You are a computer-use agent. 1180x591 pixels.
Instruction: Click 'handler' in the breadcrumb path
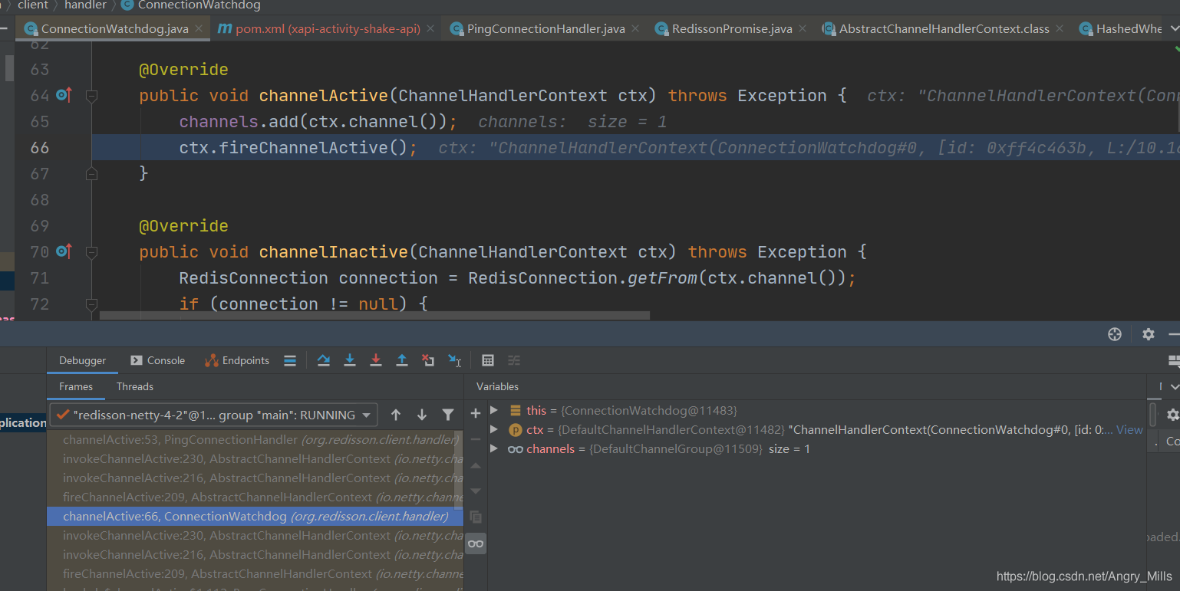85,5
